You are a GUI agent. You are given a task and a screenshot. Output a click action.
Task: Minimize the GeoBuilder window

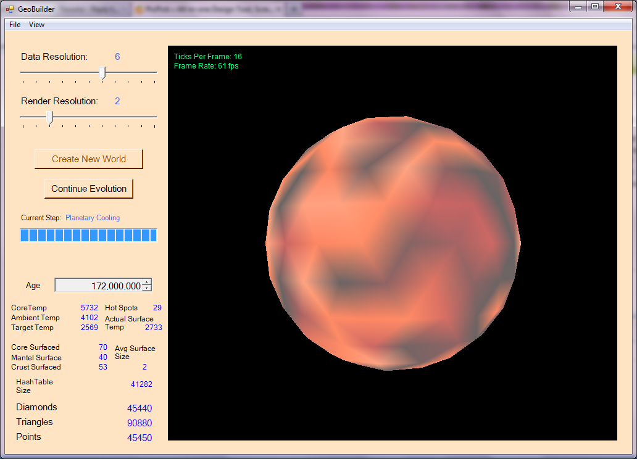(578, 7)
